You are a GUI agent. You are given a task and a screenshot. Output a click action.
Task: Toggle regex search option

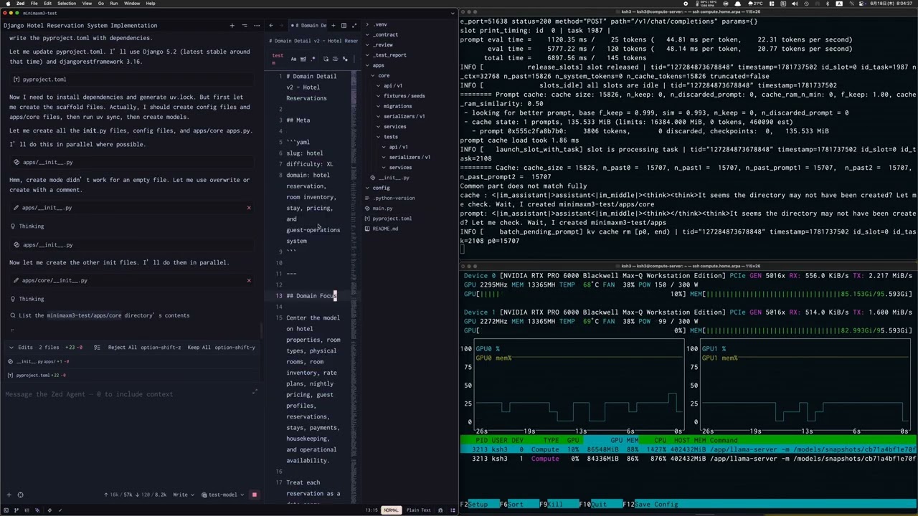tap(313, 59)
